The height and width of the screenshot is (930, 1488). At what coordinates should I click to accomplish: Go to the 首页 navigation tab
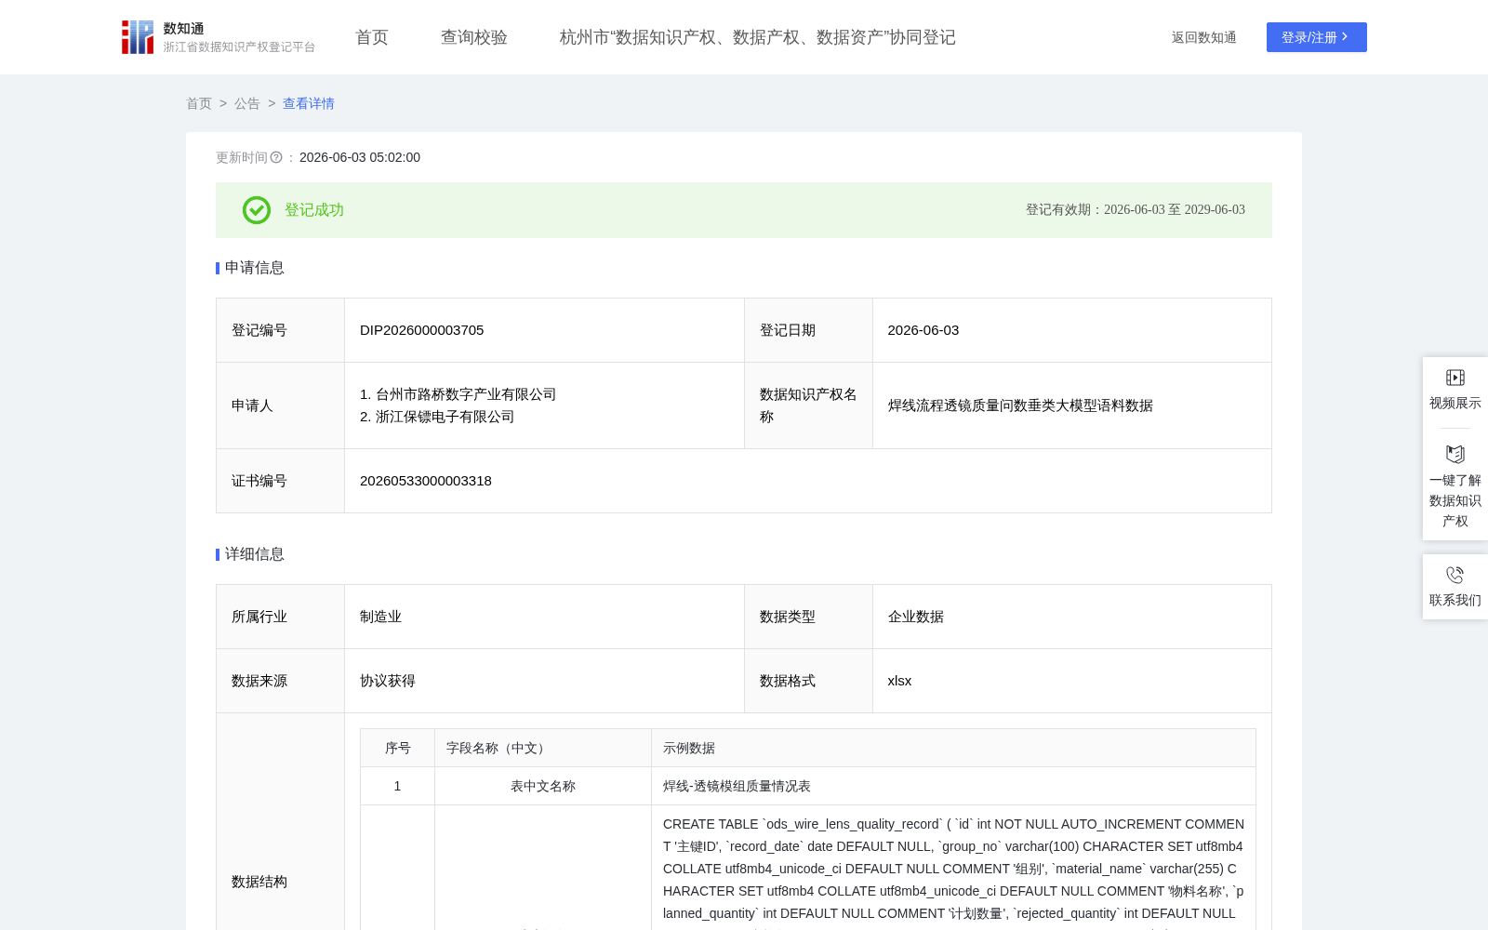click(372, 37)
